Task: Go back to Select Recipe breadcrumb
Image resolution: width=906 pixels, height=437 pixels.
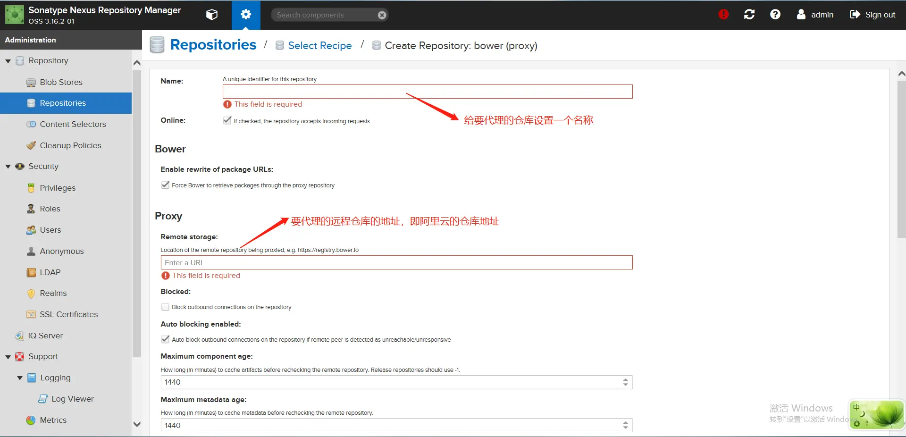Action: [320, 46]
